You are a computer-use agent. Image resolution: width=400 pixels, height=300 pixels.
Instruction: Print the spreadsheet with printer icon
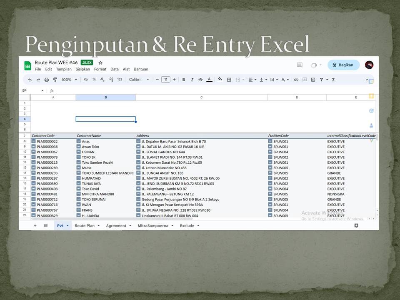click(46, 80)
